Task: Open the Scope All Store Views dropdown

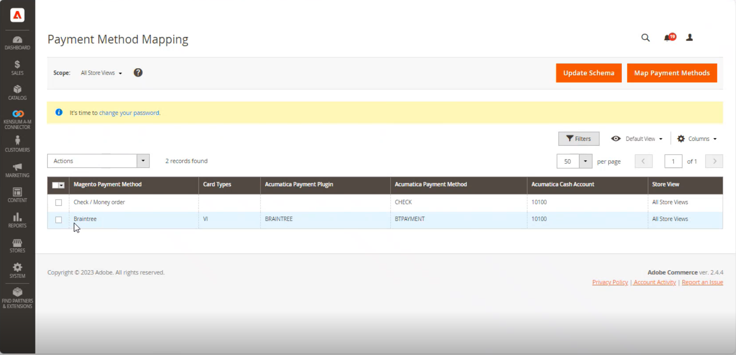Action: [x=101, y=73]
